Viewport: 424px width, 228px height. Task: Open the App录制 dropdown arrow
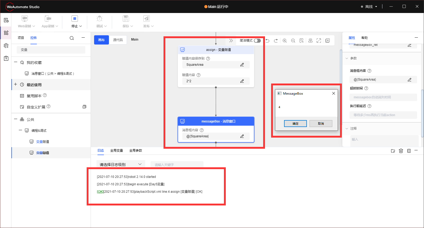pos(57,26)
